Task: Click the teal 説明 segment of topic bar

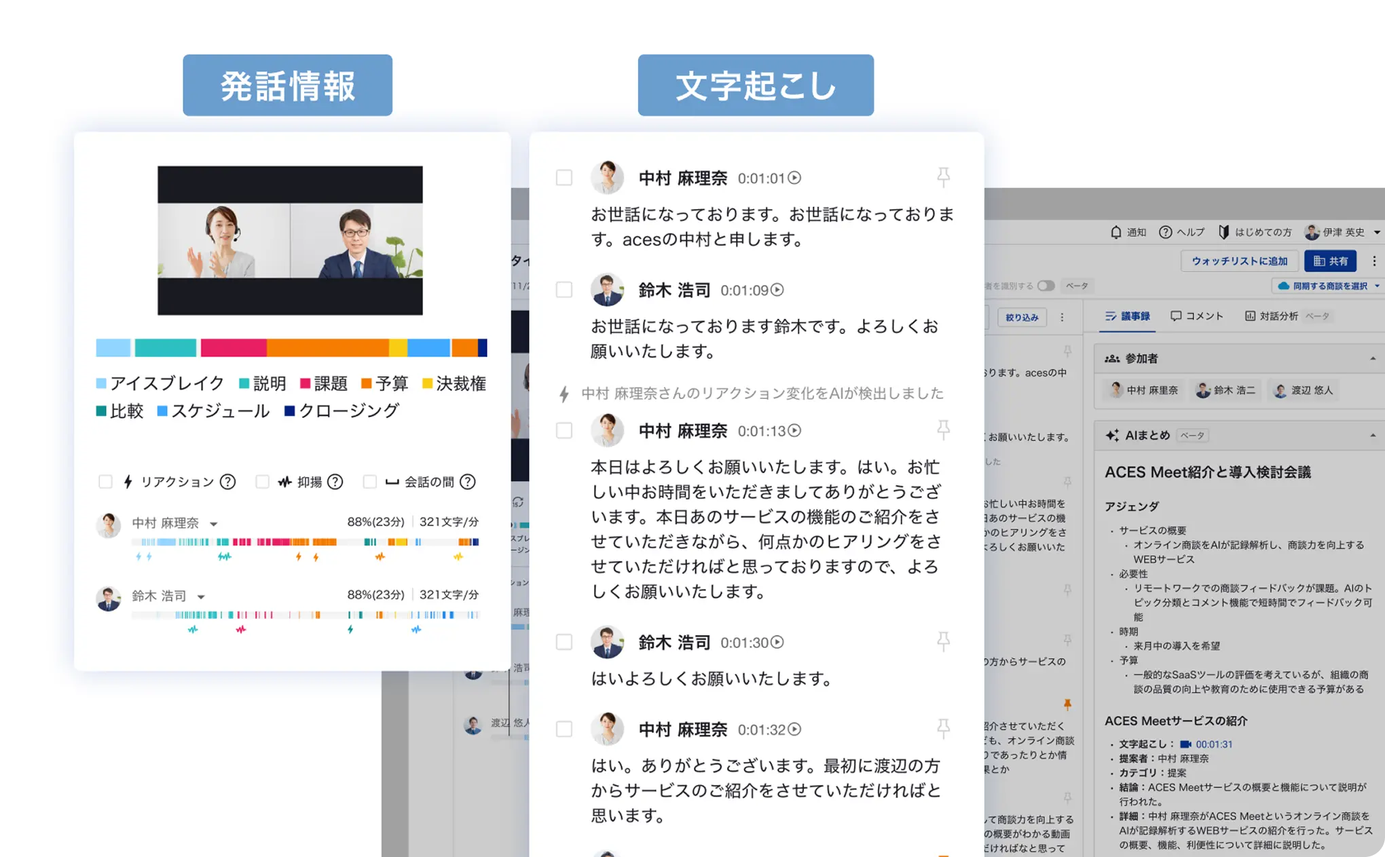Action: pyautogui.click(x=166, y=348)
